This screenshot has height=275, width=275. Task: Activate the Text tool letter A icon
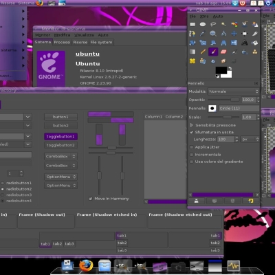pos(245,43)
